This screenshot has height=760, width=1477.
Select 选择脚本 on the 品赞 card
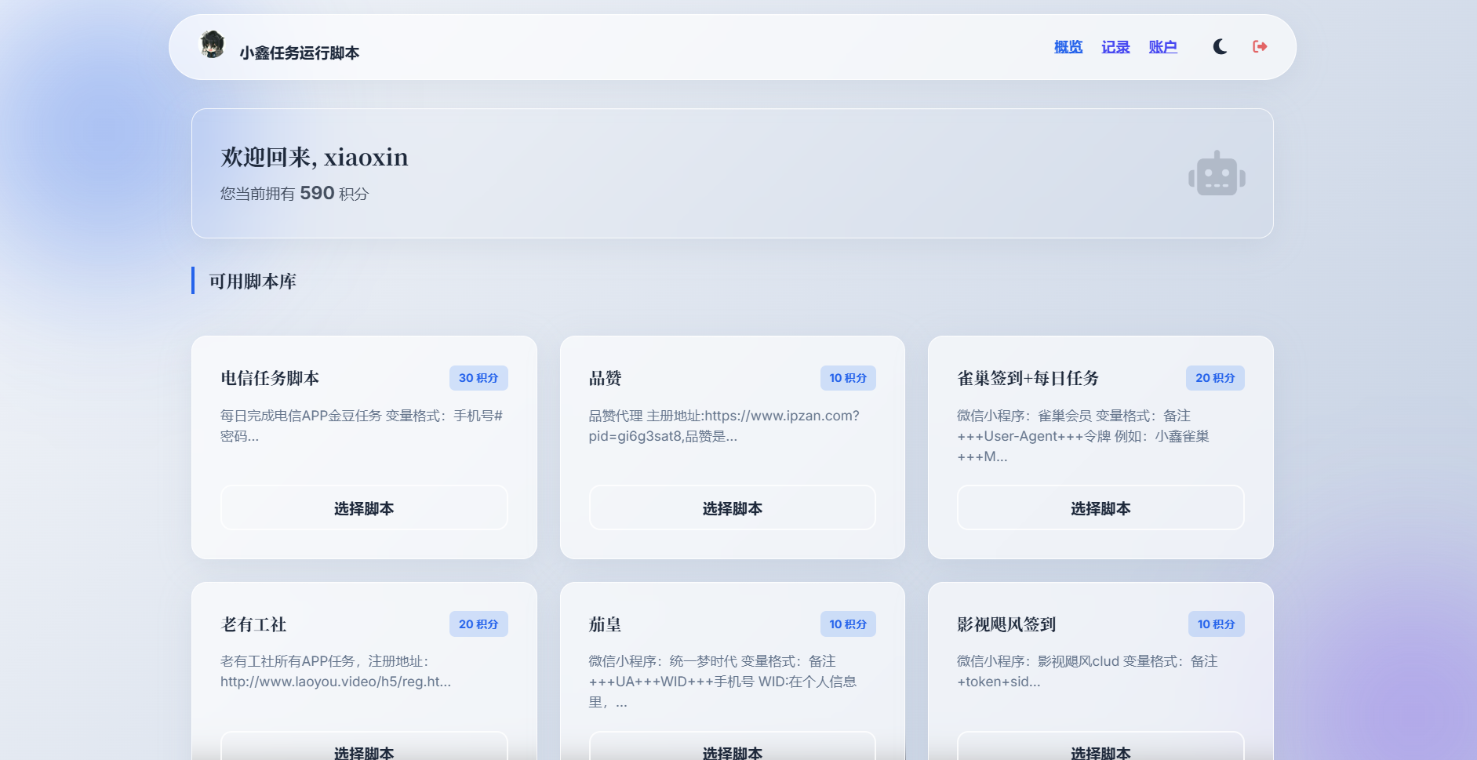tap(732, 507)
